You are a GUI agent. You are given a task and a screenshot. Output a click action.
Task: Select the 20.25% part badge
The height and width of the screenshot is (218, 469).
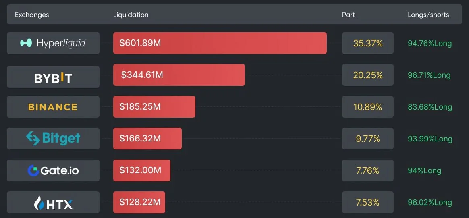368,75
